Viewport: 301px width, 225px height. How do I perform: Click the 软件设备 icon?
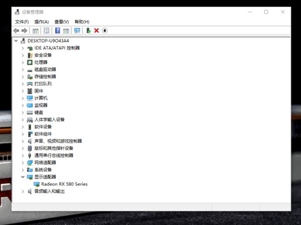[30, 127]
